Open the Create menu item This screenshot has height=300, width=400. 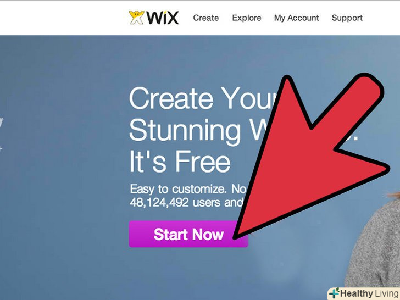[x=206, y=18]
